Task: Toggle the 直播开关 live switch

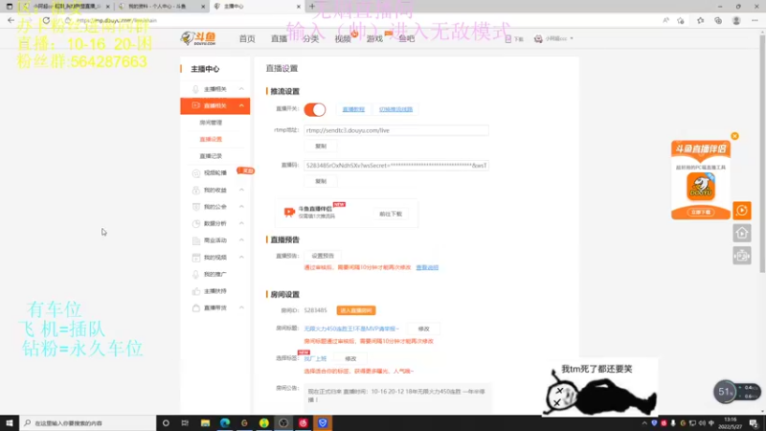Action: (315, 109)
